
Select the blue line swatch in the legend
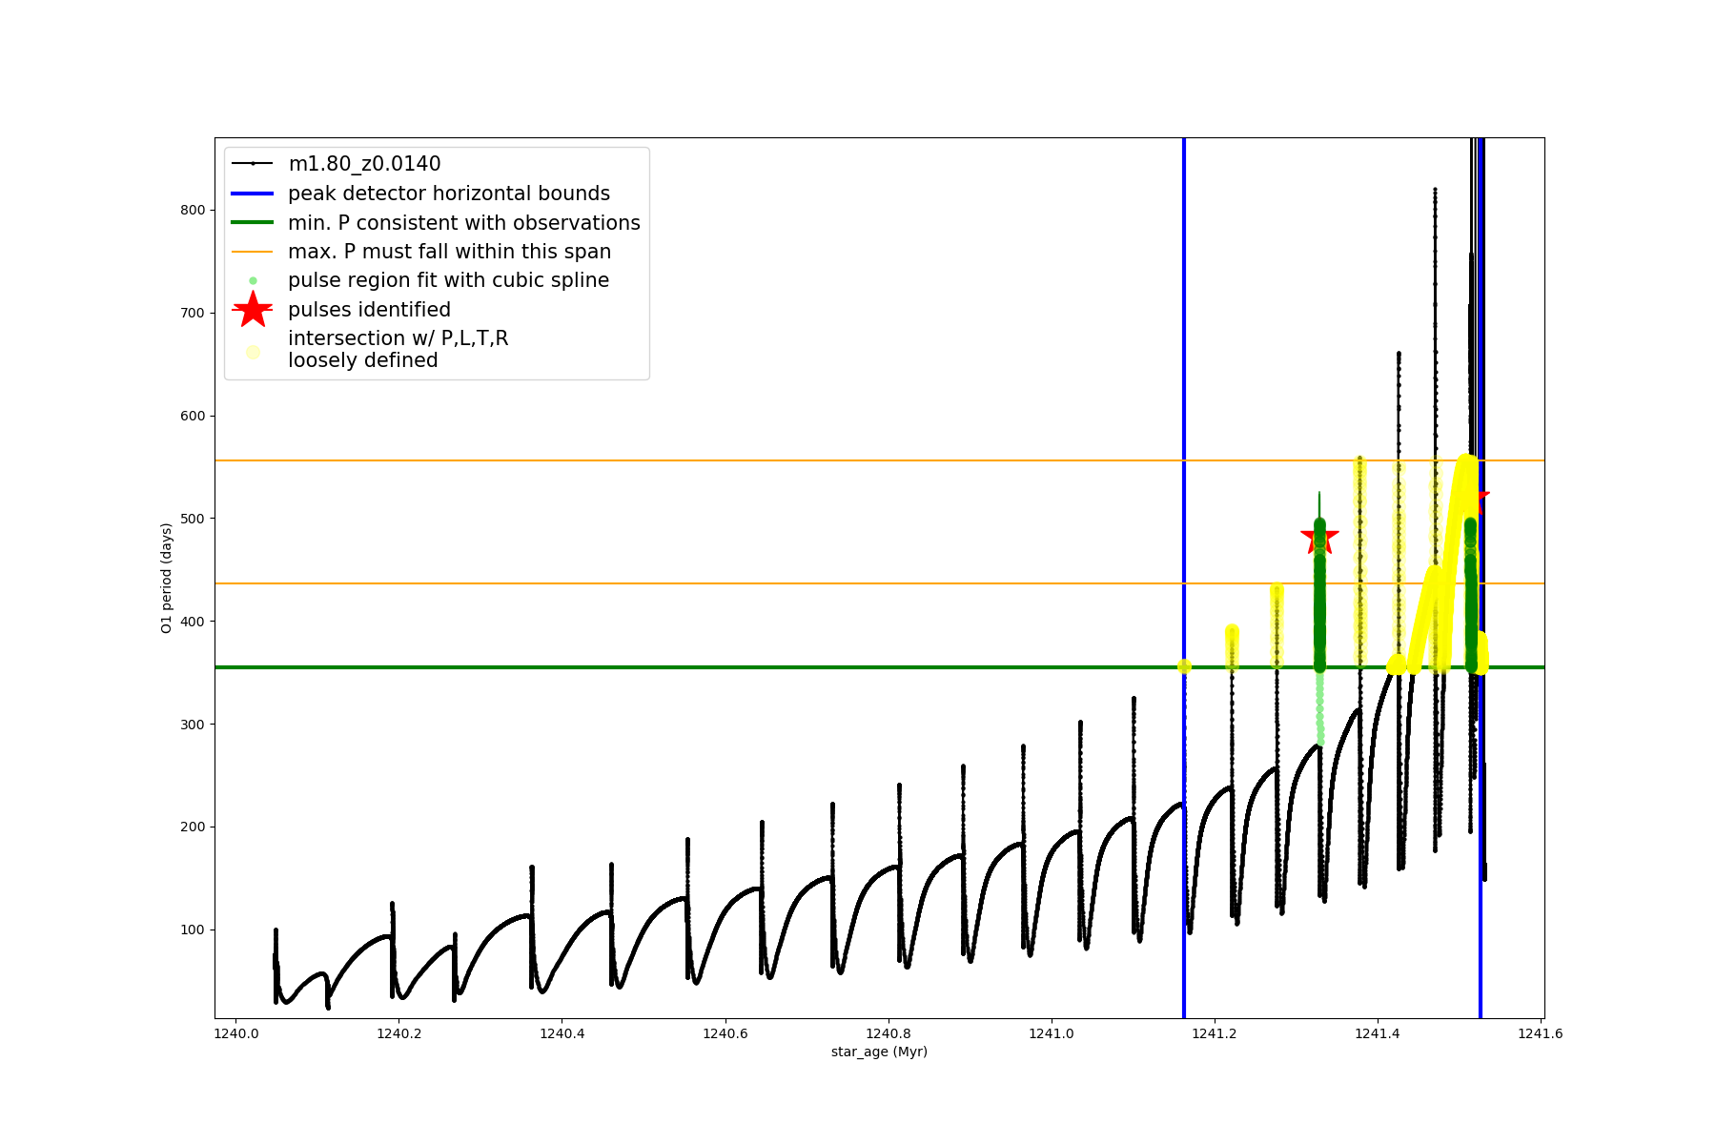pyautogui.click(x=253, y=194)
